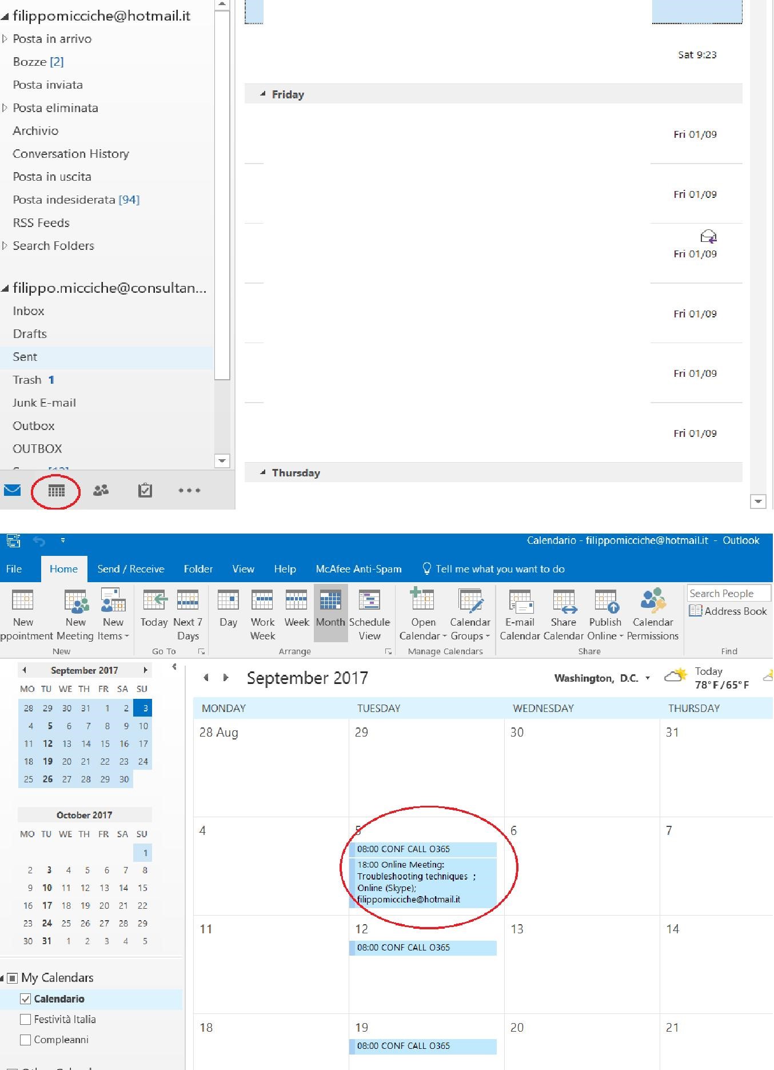Open the New Items menu
The image size is (774, 1070).
113,614
